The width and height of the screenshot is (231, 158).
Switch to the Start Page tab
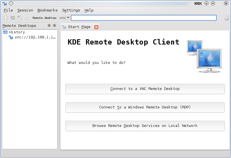[79, 27]
